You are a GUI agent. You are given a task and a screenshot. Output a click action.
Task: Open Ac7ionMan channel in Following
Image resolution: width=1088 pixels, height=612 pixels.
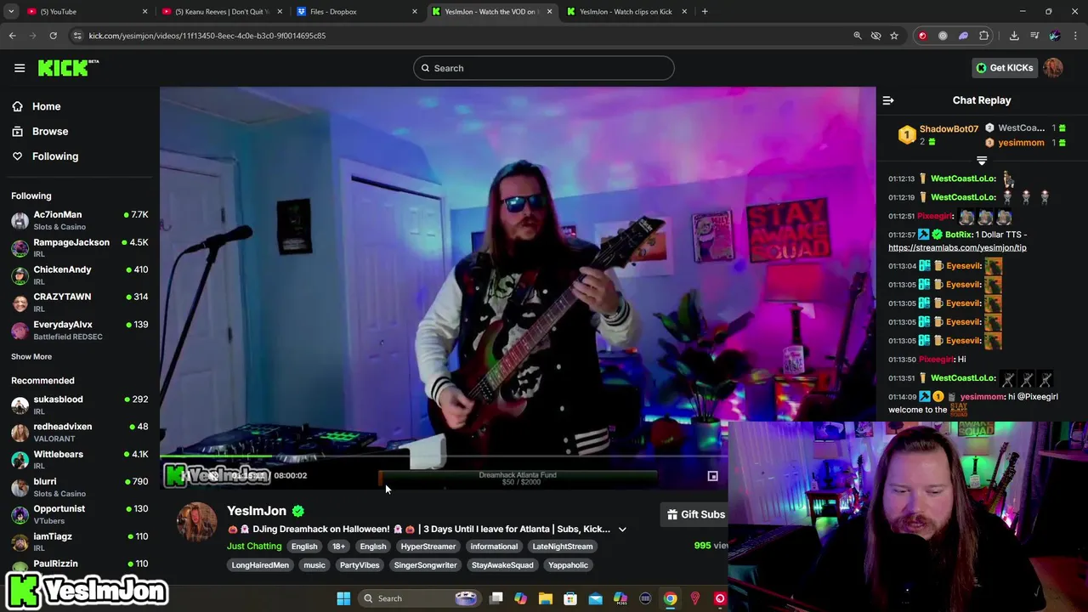point(80,220)
